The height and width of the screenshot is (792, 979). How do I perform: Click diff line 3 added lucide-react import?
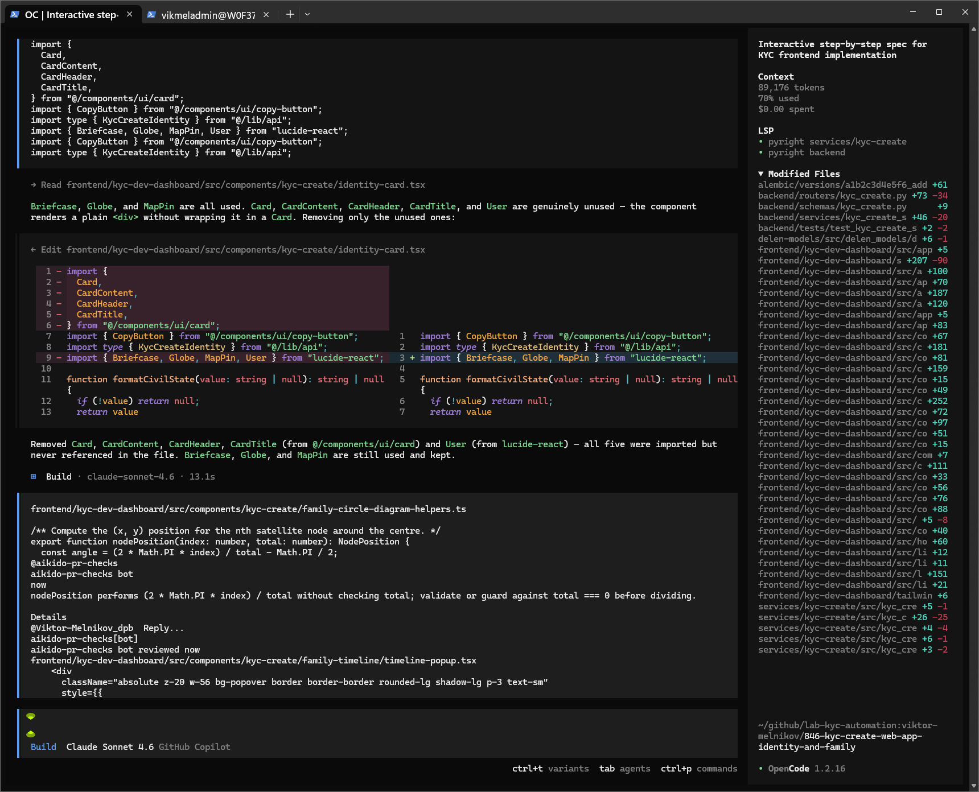tap(565, 358)
